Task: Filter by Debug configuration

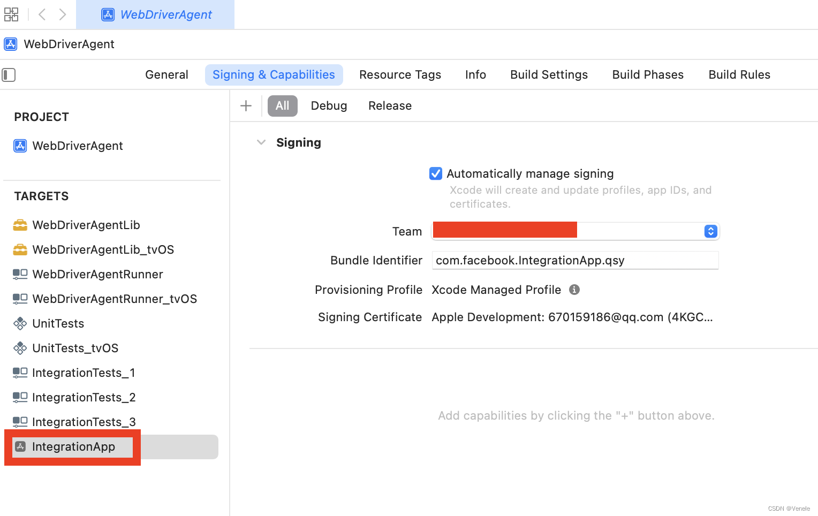Action: [329, 106]
